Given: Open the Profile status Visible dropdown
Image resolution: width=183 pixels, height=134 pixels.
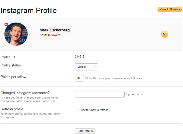Looking at the screenshot, I should 86,67.
